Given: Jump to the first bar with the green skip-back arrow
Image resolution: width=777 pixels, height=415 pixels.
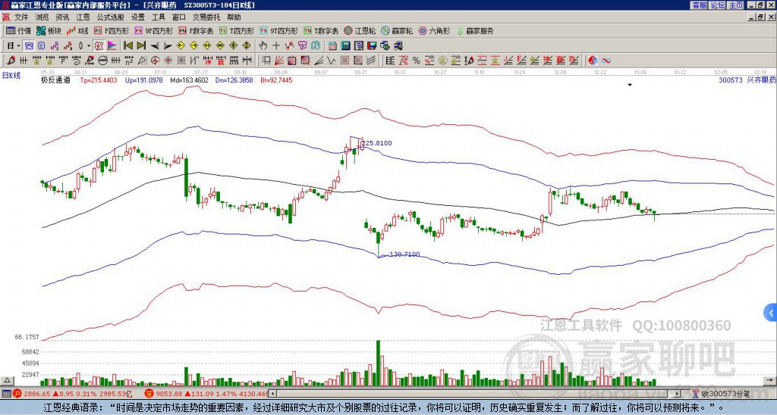Looking at the screenshot, I should [x=127, y=45].
